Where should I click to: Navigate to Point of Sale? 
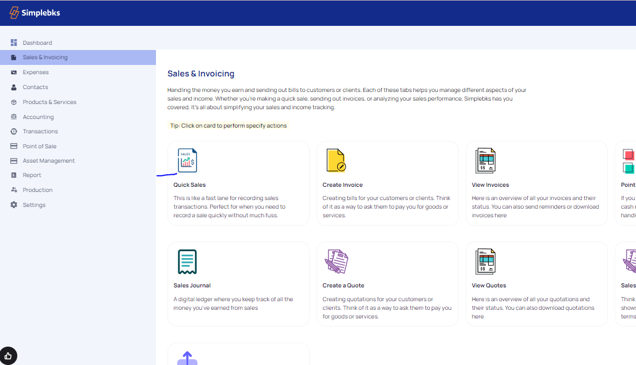point(40,146)
